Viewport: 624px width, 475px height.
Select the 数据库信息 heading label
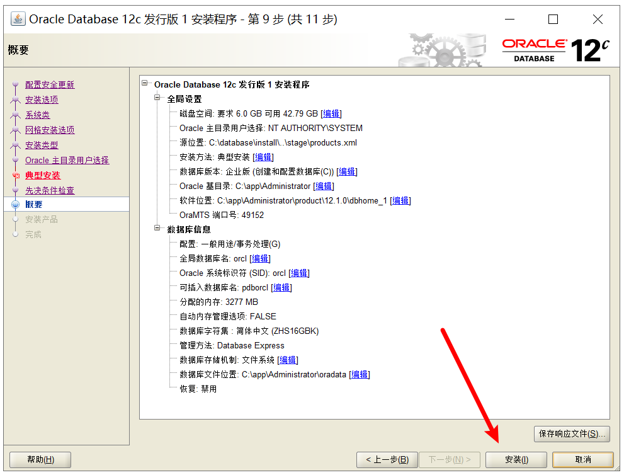pos(189,229)
